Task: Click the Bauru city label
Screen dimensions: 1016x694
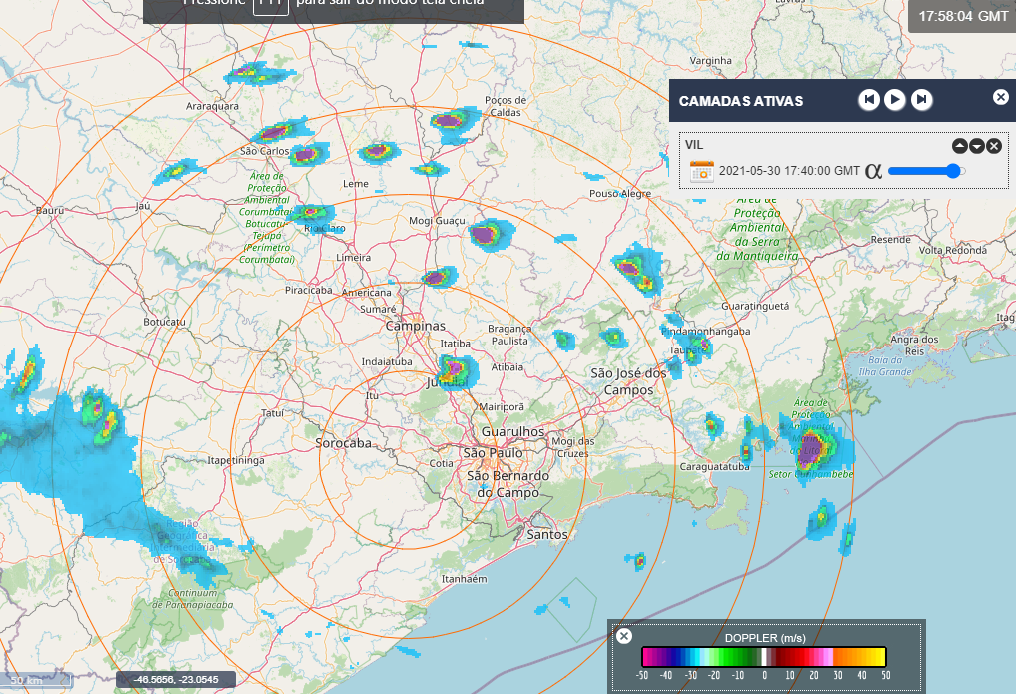Action: pyautogui.click(x=50, y=211)
